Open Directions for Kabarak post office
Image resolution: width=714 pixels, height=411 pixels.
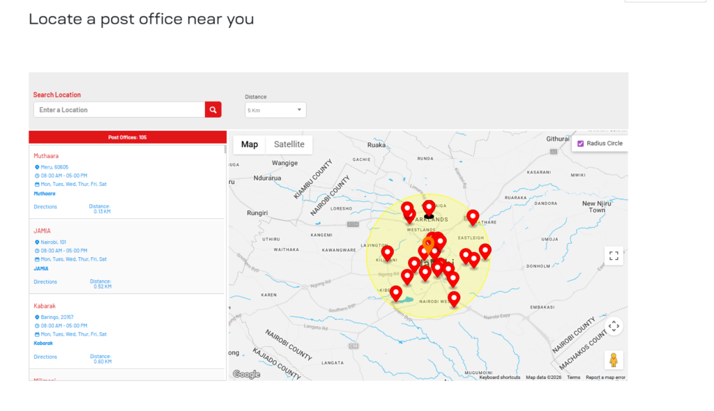point(45,357)
